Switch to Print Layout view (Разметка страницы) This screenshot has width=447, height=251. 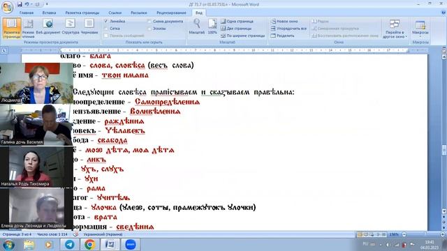point(12,28)
